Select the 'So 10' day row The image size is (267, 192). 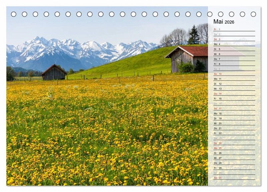click(234, 74)
